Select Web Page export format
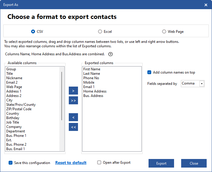 [164, 32]
